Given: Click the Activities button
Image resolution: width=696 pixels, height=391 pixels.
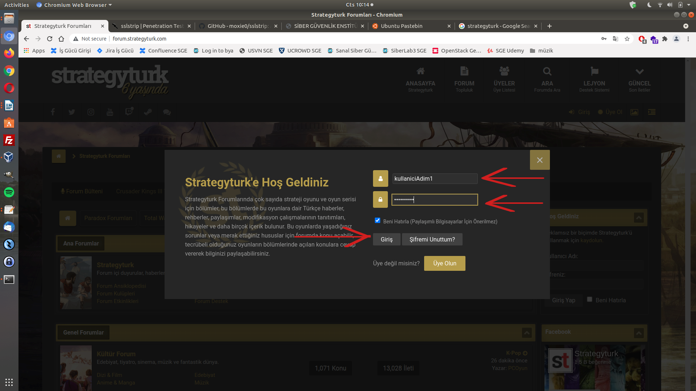Looking at the screenshot, I should pos(17,5).
